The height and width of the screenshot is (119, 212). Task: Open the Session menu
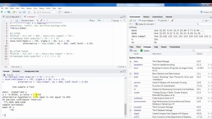click(x=29, y=8)
